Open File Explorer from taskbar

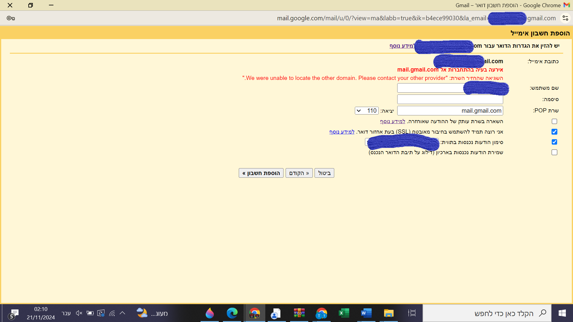389,313
